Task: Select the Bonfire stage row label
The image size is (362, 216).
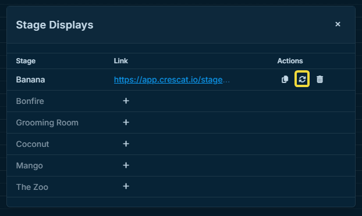Action: (x=30, y=101)
